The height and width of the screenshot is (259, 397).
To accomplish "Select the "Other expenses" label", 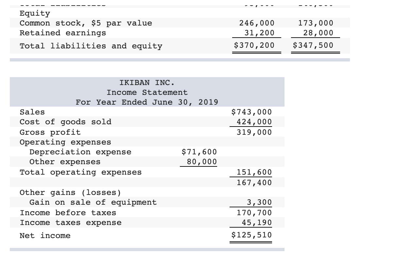I will tap(65, 162).
